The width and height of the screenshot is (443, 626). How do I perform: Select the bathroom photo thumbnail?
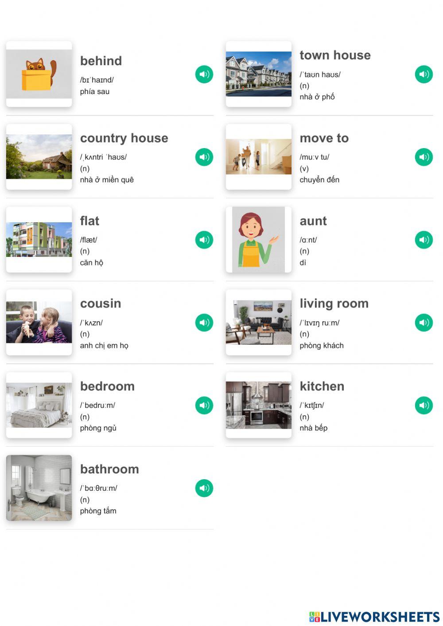pyautogui.click(x=39, y=488)
